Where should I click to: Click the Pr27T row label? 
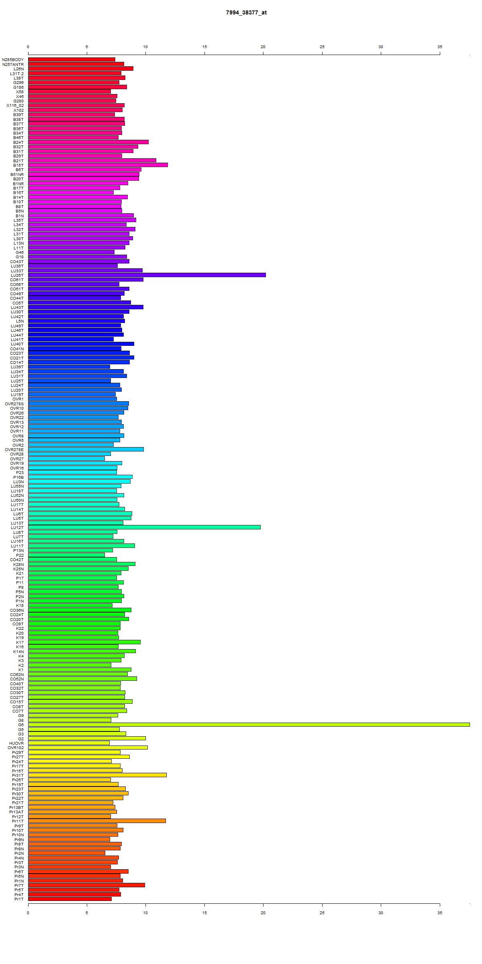coord(18,757)
